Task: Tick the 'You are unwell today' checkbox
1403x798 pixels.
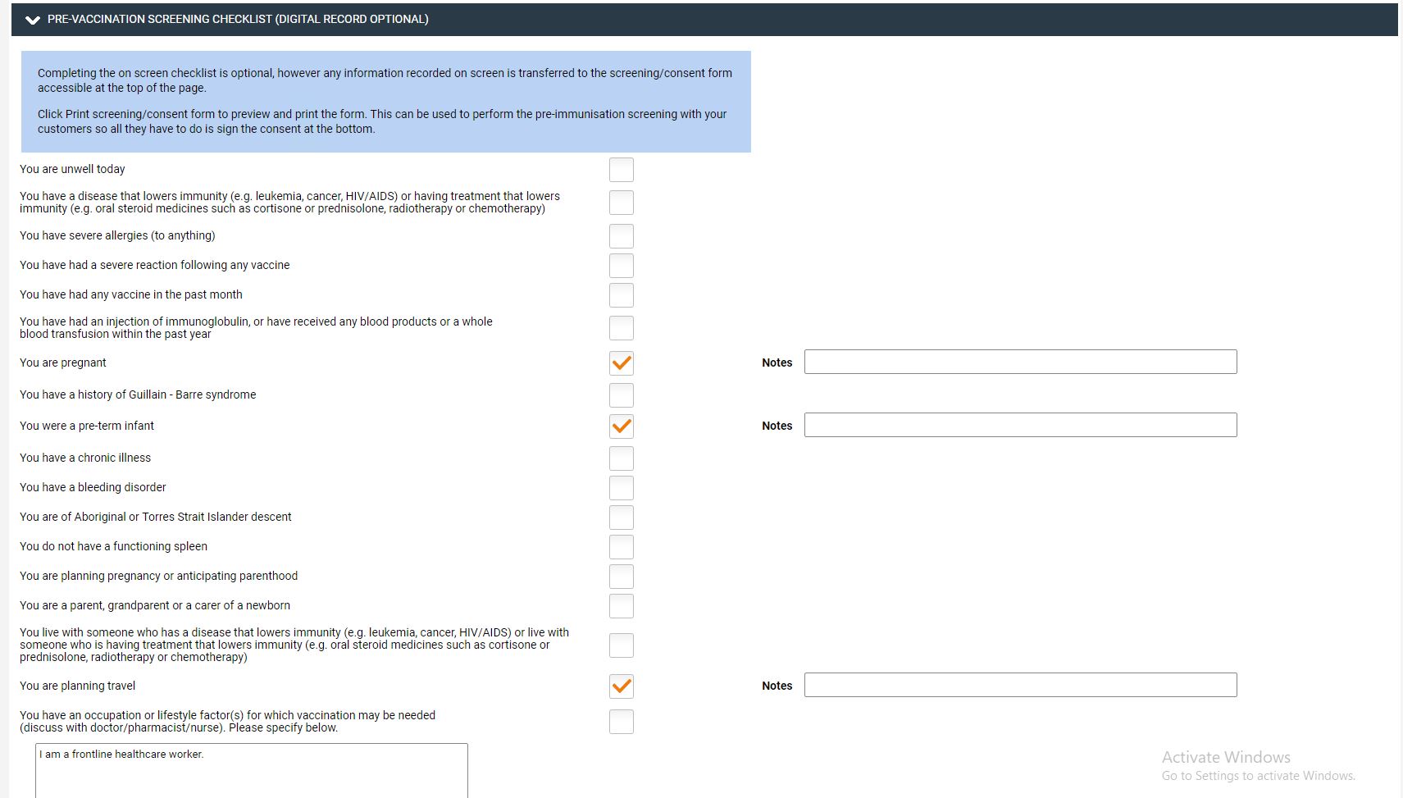Action: [x=622, y=170]
